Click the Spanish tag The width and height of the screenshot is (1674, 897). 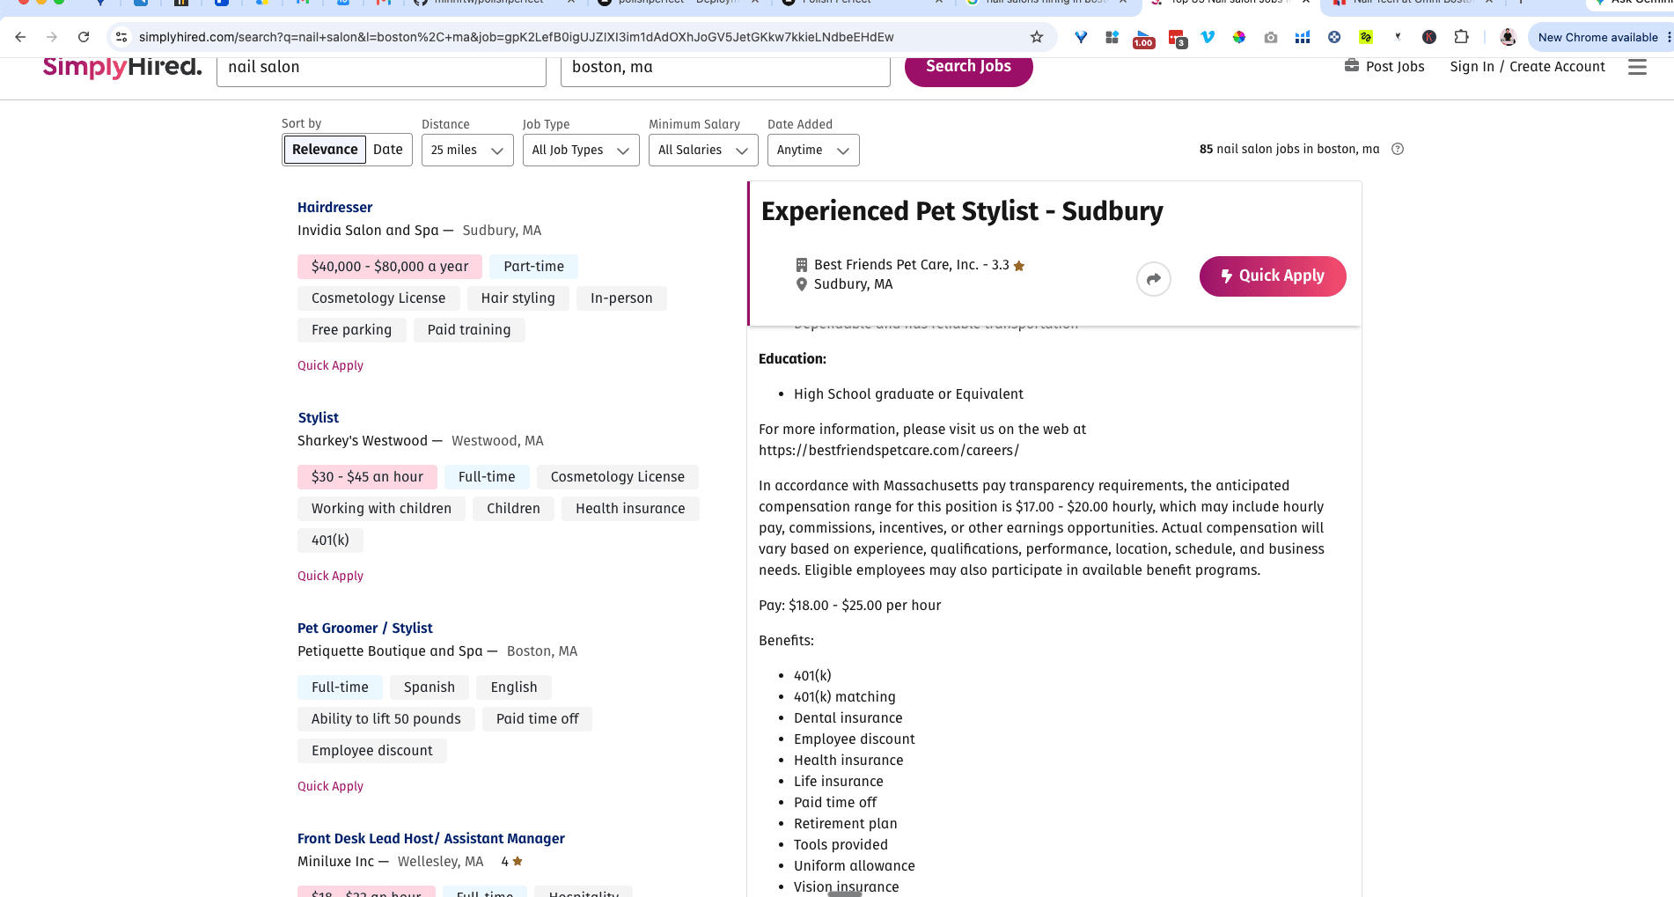pos(430,687)
